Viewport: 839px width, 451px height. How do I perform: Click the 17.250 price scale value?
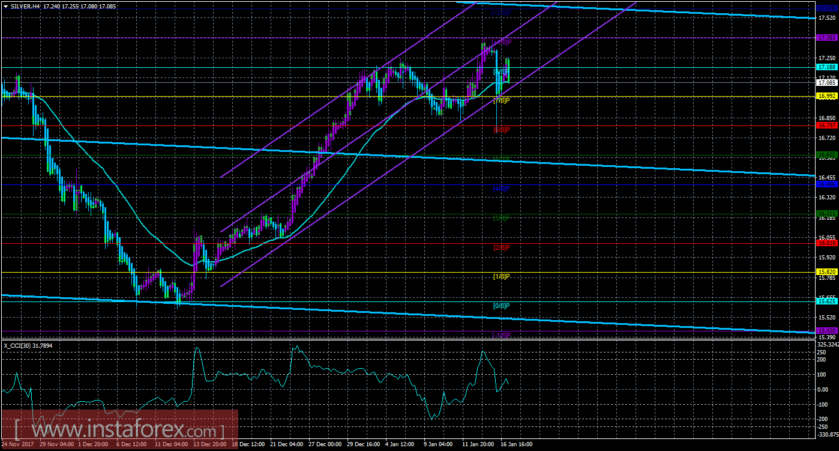827,58
